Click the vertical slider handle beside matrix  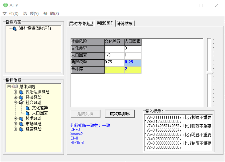(210, 73)
